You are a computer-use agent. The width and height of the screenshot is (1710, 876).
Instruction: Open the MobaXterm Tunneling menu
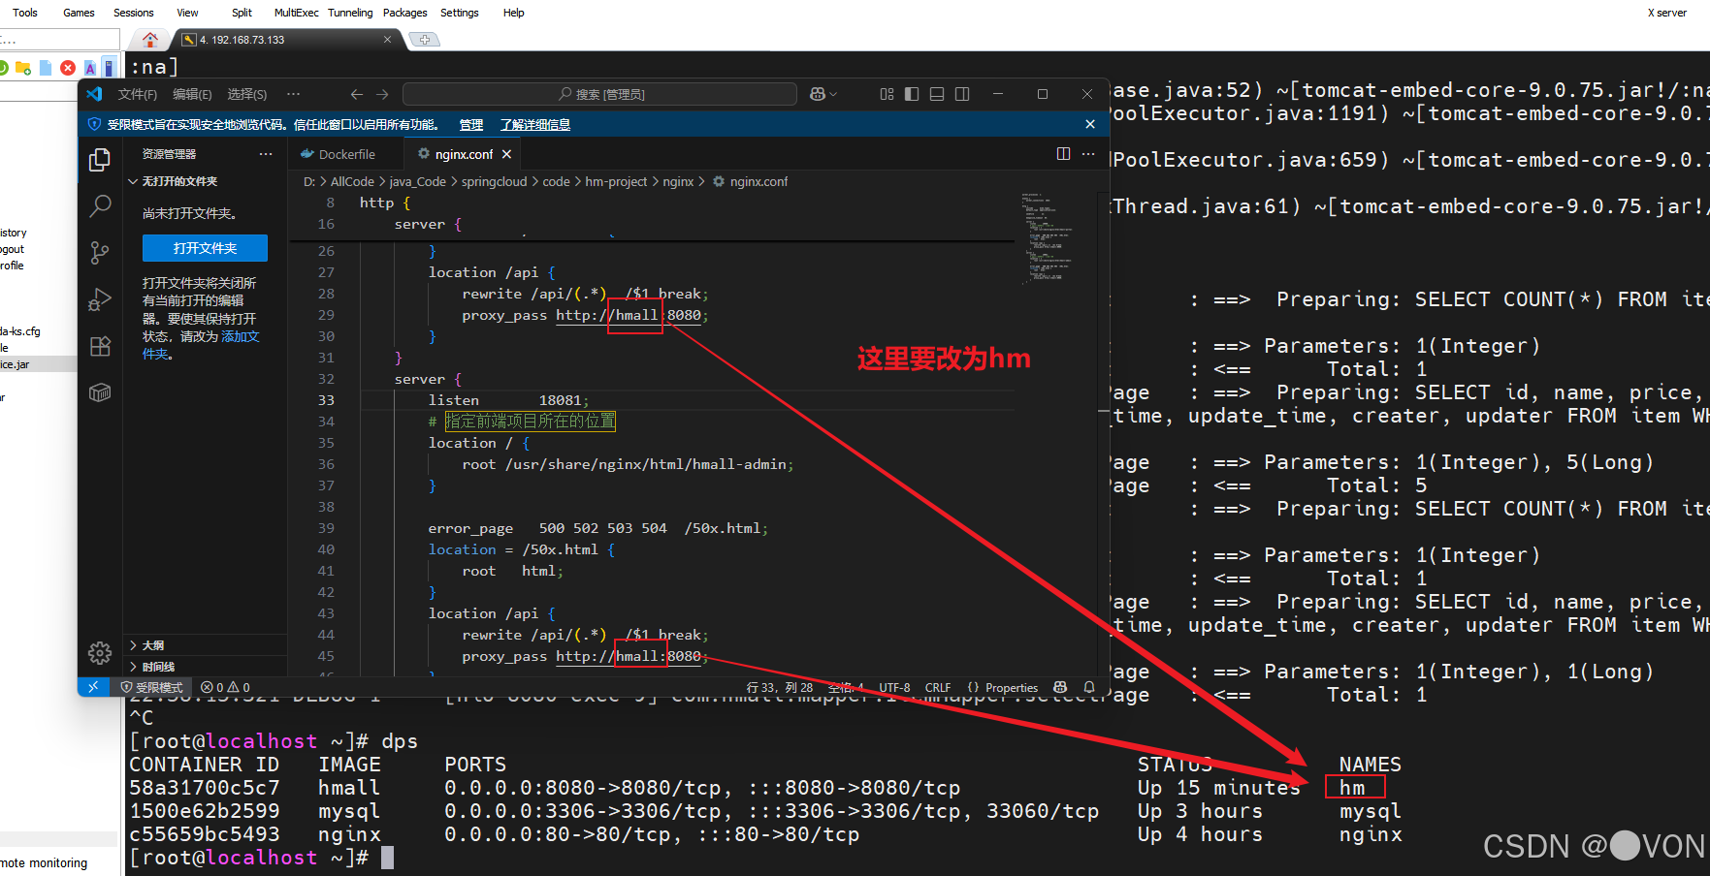(350, 13)
